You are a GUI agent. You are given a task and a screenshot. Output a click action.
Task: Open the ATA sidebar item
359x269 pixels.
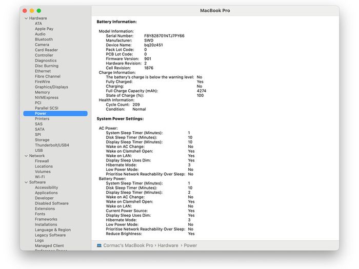pyautogui.click(x=38, y=24)
